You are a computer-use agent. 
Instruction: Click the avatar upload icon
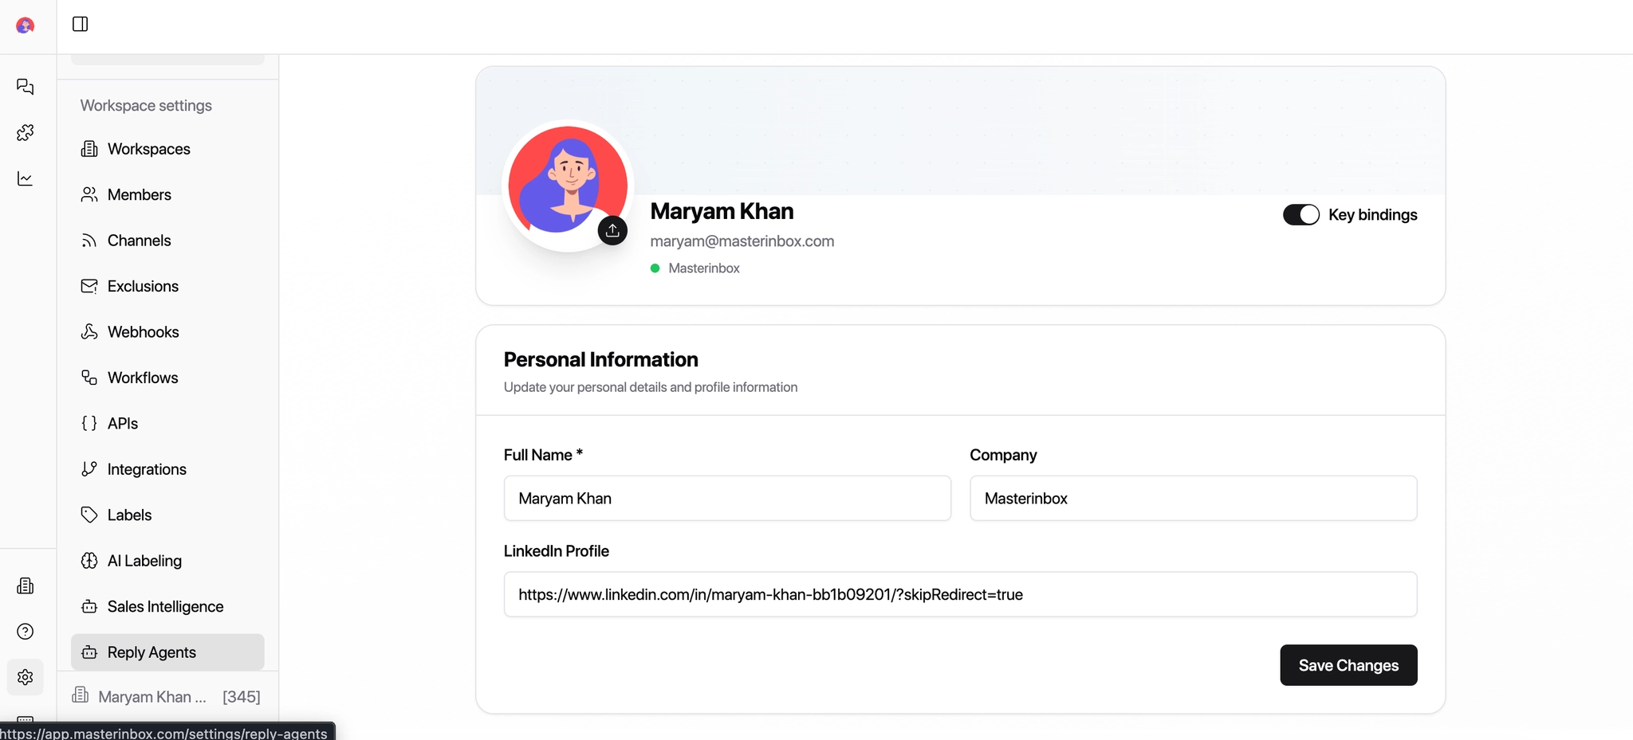(x=612, y=231)
